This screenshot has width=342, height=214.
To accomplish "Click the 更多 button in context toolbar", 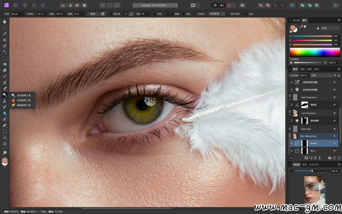I will pos(93,14).
